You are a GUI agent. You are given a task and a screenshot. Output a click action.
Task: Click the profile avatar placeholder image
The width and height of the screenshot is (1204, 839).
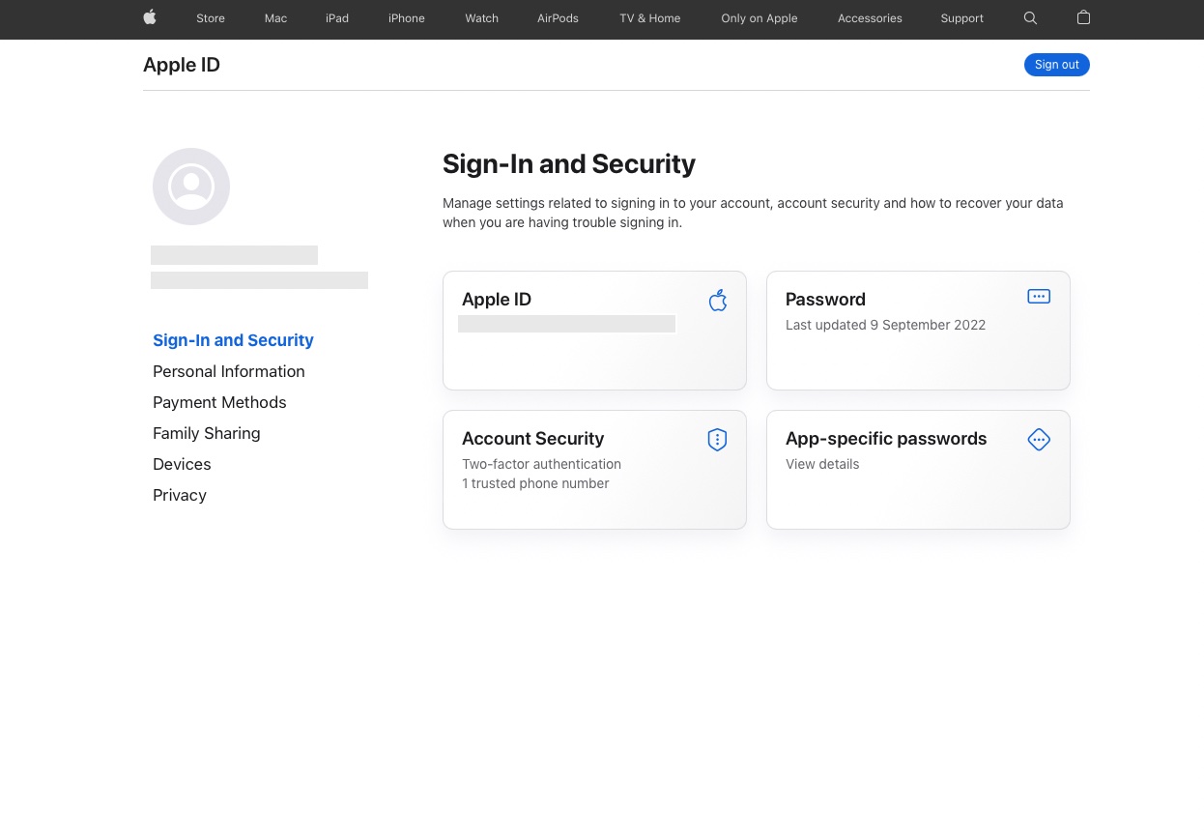click(x=190, y=186)
